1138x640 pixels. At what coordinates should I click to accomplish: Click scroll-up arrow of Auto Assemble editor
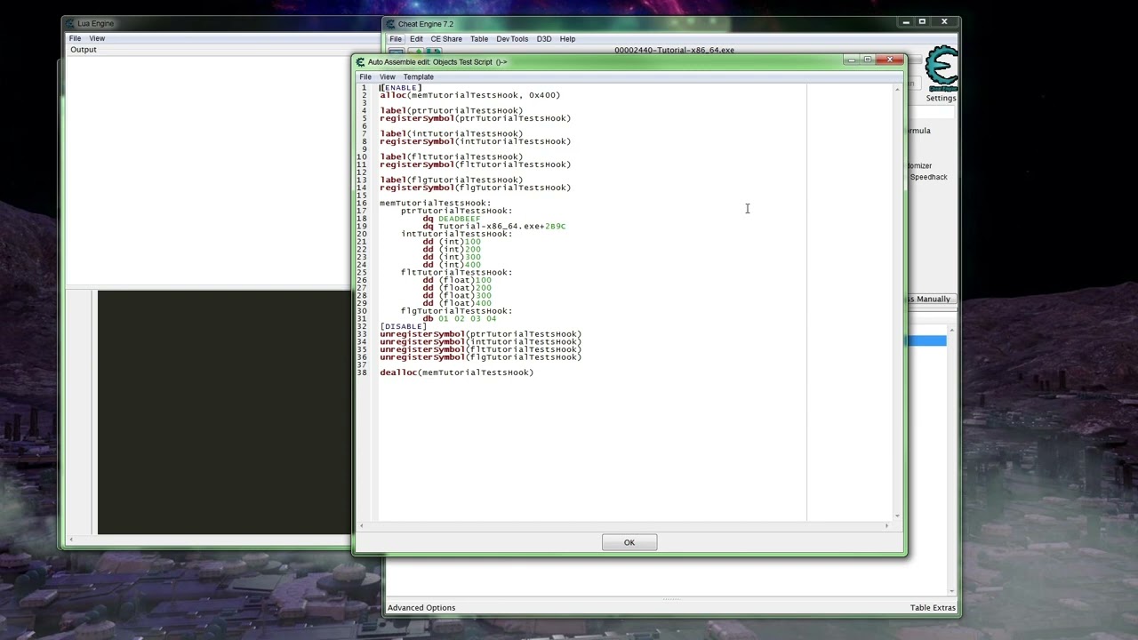point(897,89)
